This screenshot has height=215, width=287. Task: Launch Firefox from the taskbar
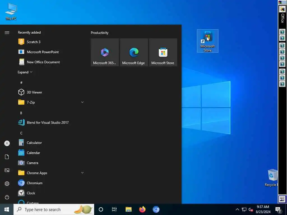[142, 209]
